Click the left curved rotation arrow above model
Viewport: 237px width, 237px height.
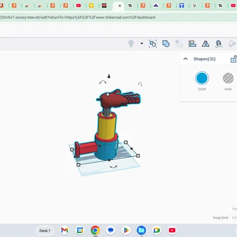(x=103, y=82)
